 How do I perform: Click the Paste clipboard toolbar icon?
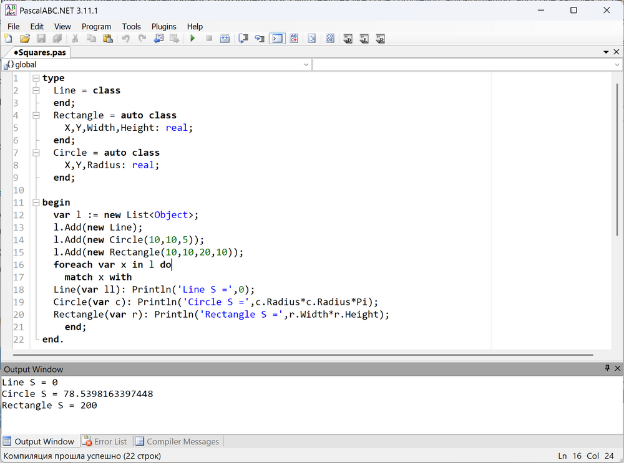click(x=107, y=39)
